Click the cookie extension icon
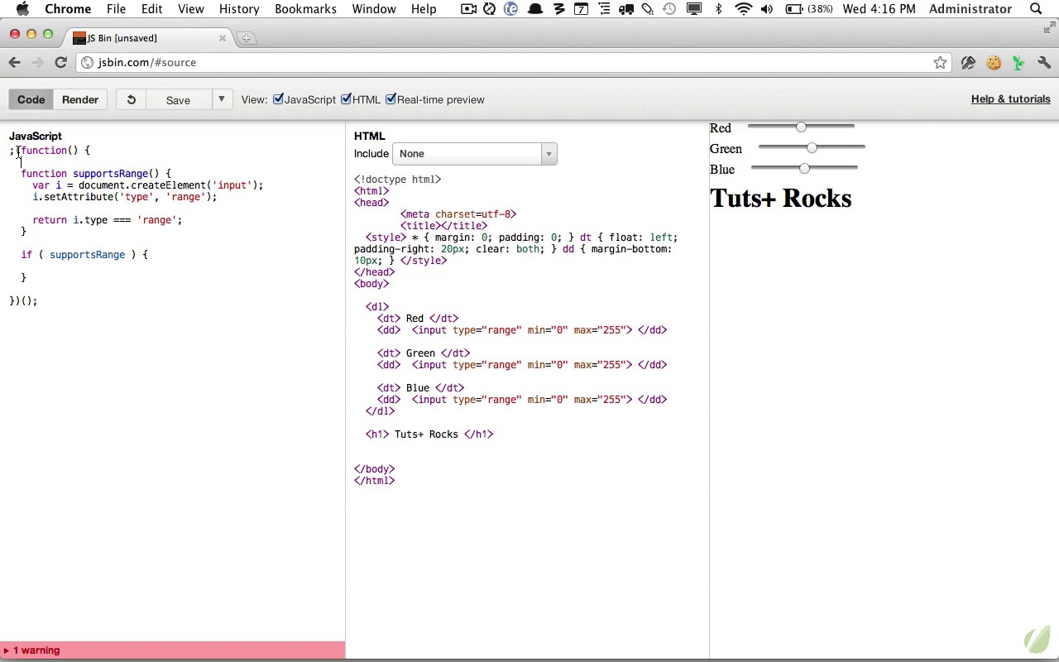The height and width of the screenshot is (662, 1059). (994, 62)
